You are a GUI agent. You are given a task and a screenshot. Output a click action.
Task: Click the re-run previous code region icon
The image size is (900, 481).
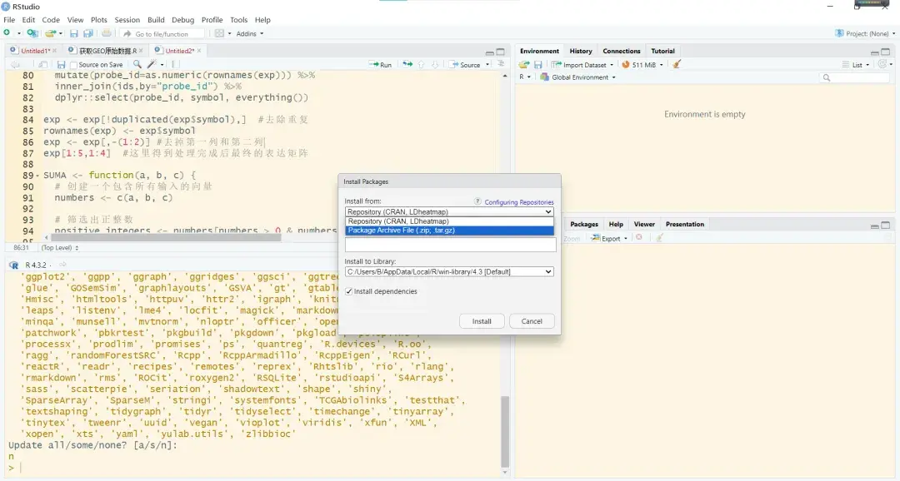tap(407, 64)
